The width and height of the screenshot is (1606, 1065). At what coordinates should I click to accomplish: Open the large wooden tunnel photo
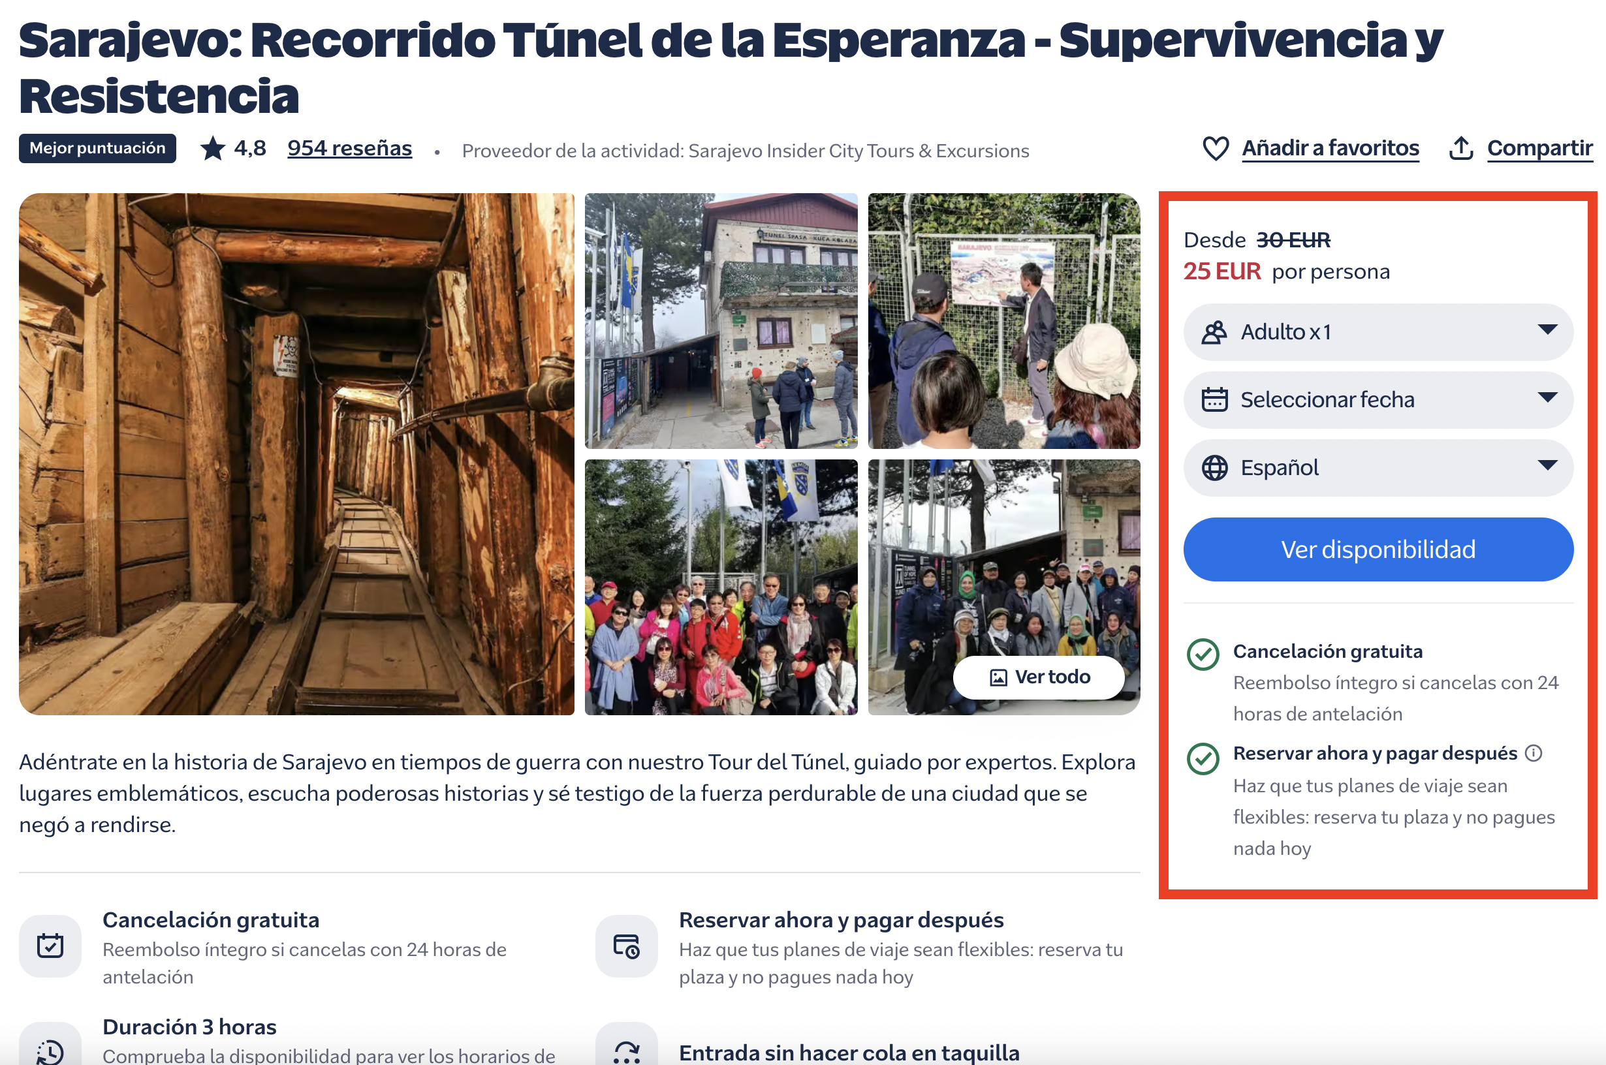(x=296, y=454)
